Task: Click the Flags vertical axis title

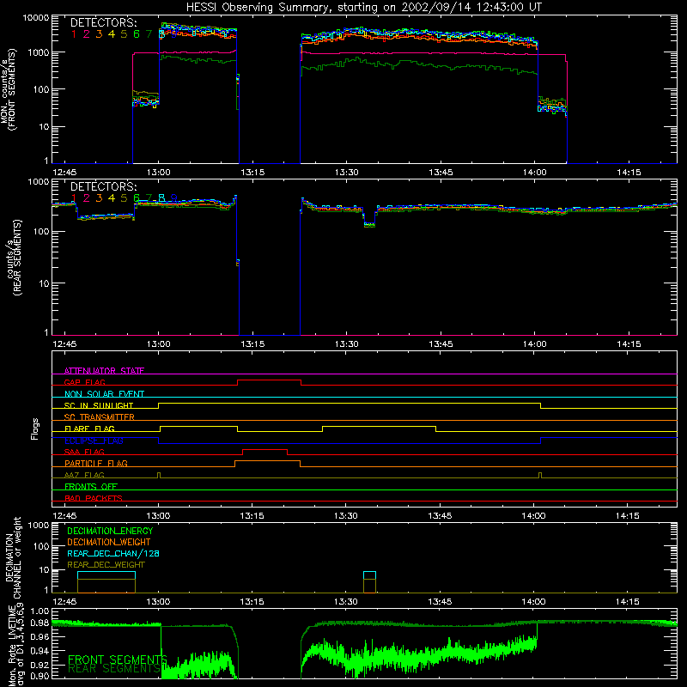Action: pos(34,429)
